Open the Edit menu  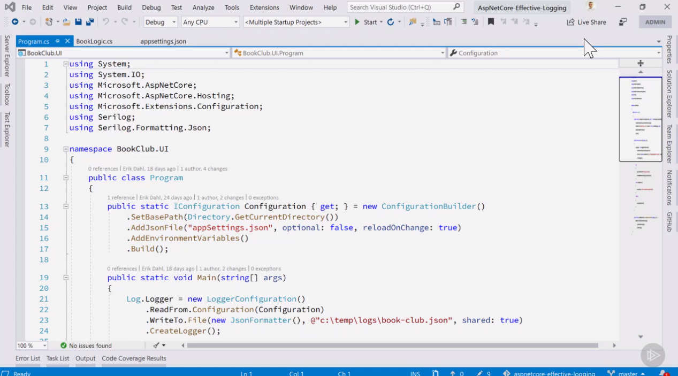48,7
